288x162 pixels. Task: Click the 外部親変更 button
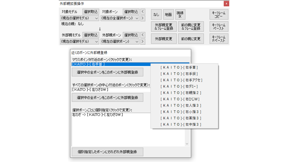point(164,39)
